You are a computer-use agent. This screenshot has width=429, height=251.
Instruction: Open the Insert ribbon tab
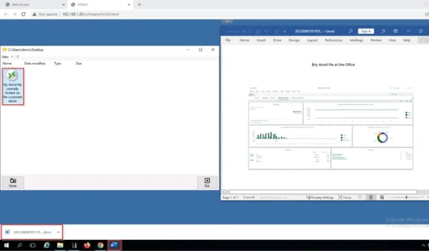coord(261,41)
